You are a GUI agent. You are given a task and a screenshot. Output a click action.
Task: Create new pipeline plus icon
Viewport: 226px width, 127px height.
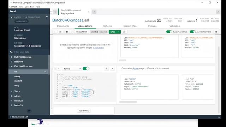point(67,32)
